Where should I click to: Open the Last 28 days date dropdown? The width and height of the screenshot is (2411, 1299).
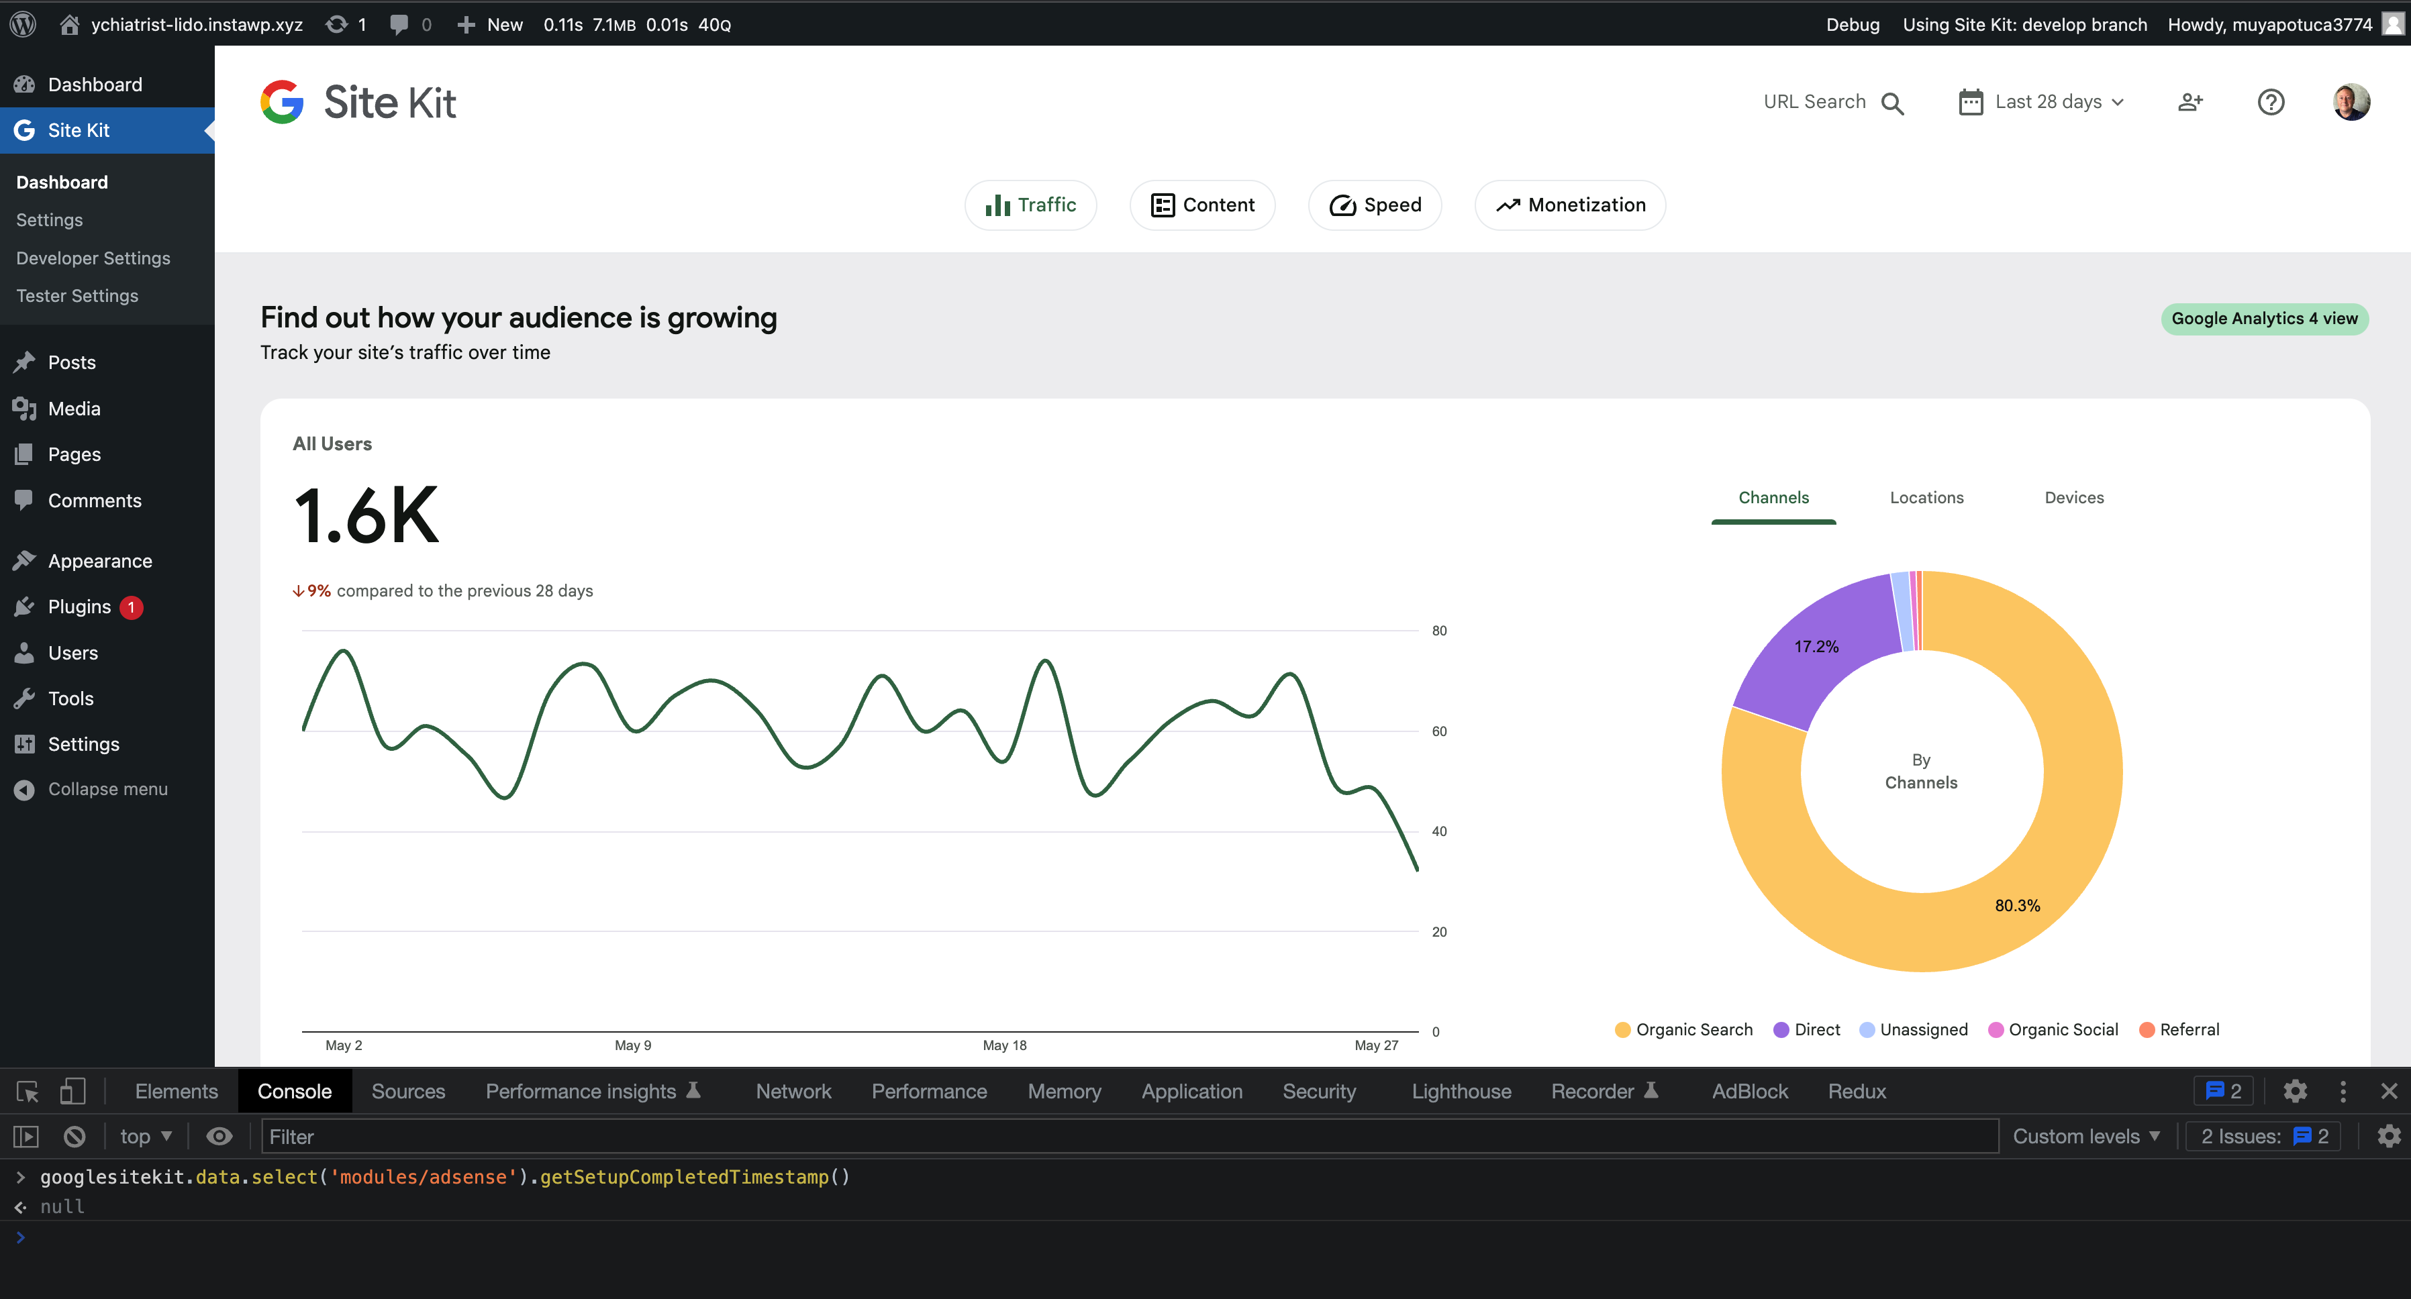point(2040,101)
